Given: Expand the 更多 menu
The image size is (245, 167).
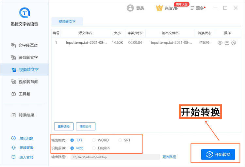Looking at the screenshot, I should coord(198,8).
